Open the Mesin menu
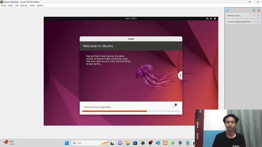Viewport: 262px width, 147px height. point(11,5)
